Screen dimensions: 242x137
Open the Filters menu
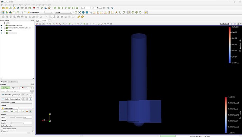pyautogui.click(x=21, y=5)
